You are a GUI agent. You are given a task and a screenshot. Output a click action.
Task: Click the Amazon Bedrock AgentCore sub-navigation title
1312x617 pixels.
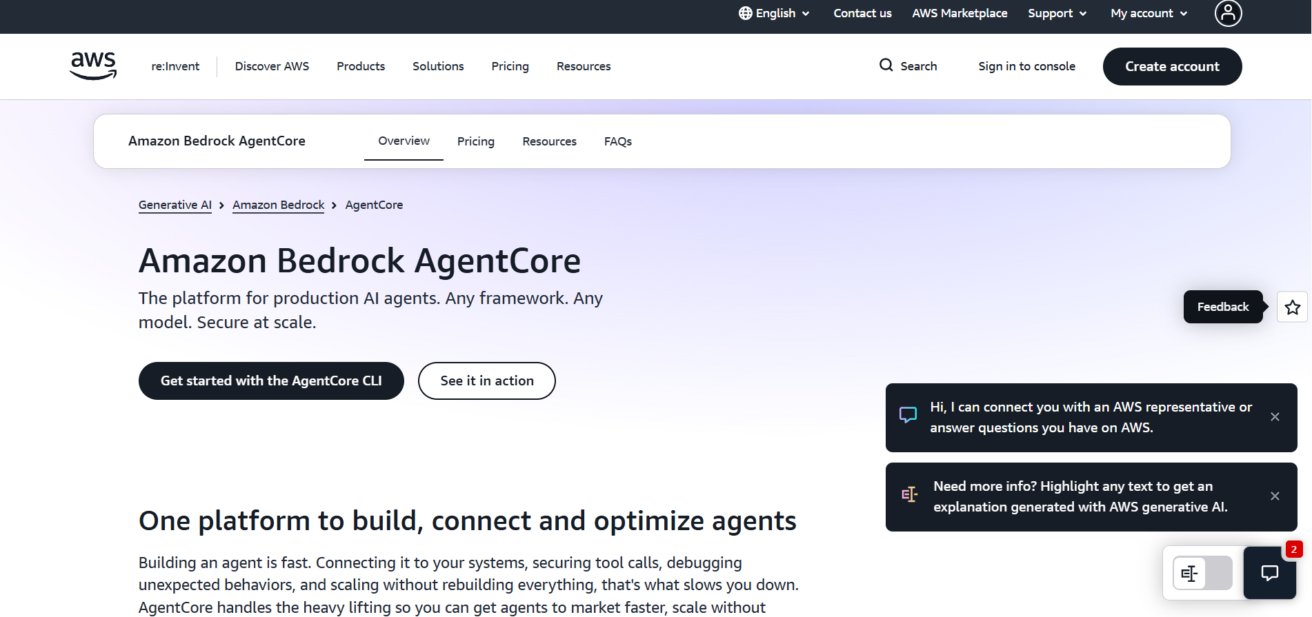click(x=217, y=141)
